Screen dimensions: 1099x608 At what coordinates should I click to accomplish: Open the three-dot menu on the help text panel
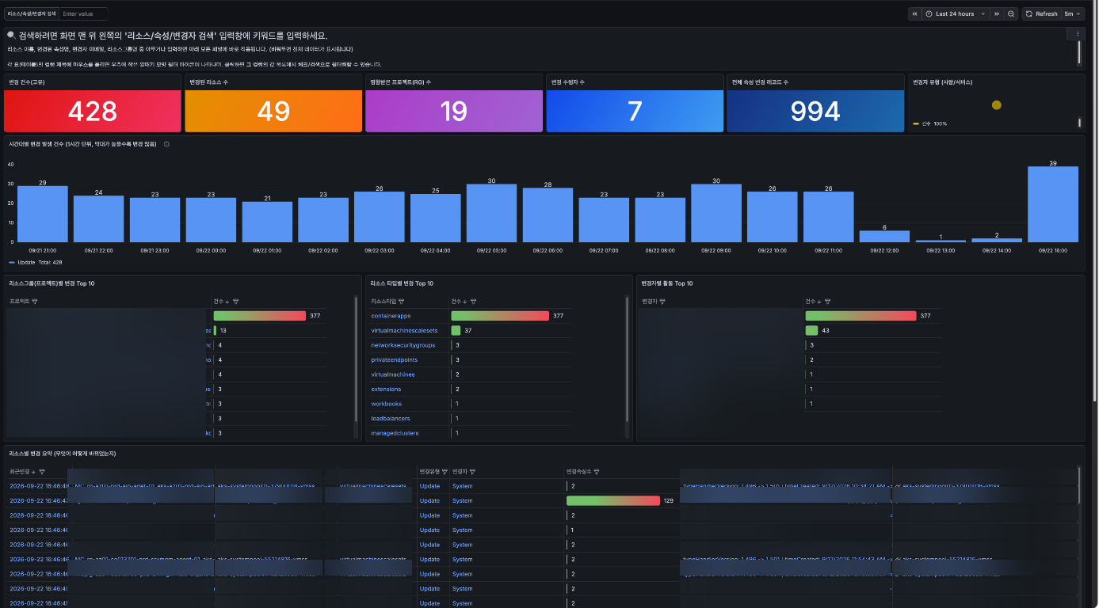(x=1078, y=33)
